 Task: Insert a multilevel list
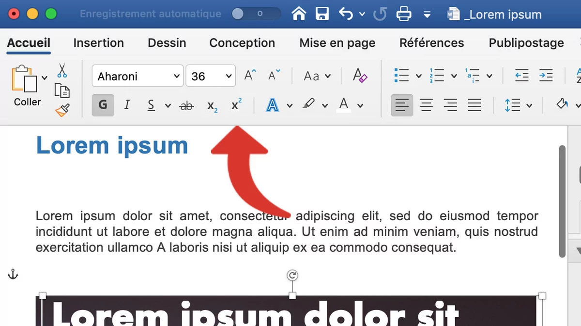(x=472, y=75)
